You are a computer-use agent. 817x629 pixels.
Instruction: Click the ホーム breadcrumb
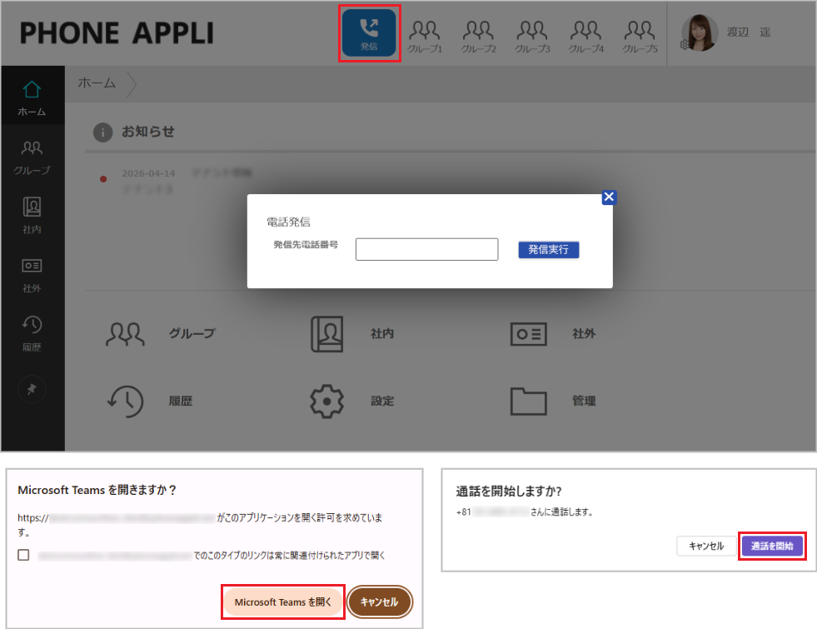click(97, 82)
